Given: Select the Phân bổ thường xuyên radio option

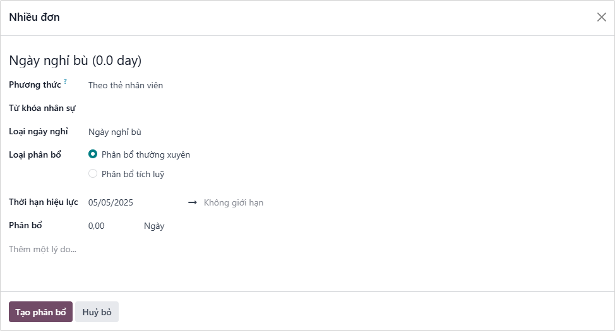Looking at the screenshot, I should point(93,154).
